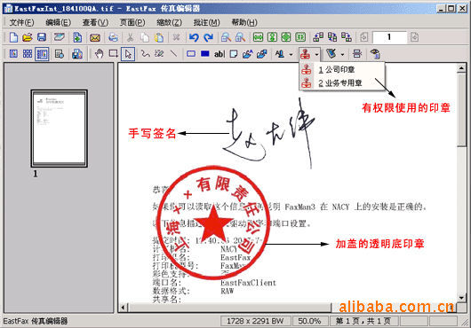Save the fax with floppy disk icon
Screen dimensions: 471x328
click(x=42, y=37)
